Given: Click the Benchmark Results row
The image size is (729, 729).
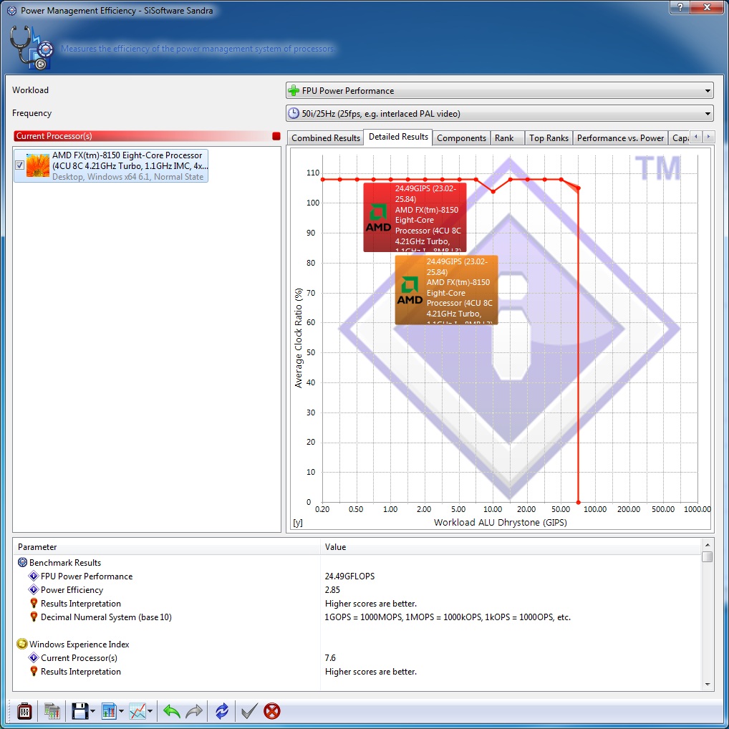Looking at the screenshot, I should coord(357,562).
